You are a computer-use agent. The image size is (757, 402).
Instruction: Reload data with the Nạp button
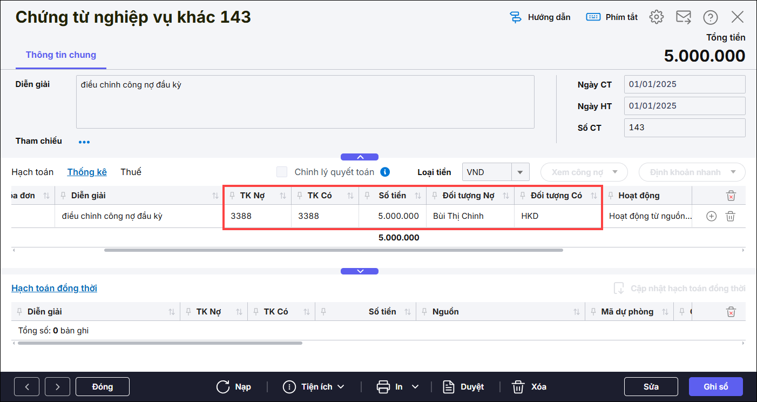[233, 387]
